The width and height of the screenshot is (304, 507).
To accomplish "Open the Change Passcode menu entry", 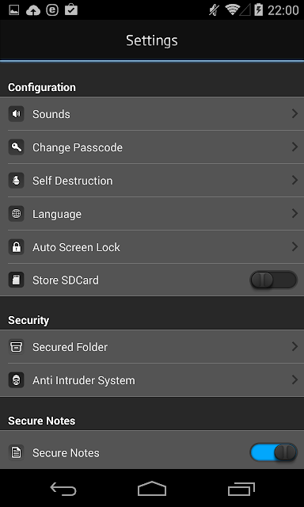I will tap(152, 147).
